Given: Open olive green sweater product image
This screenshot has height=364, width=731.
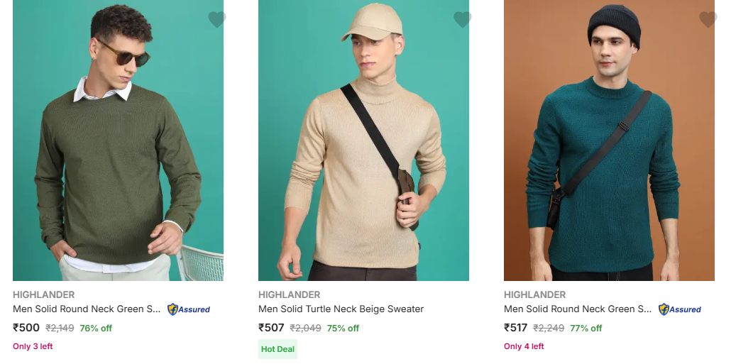Looking at the screenshot, I should (x=118, y=142).
